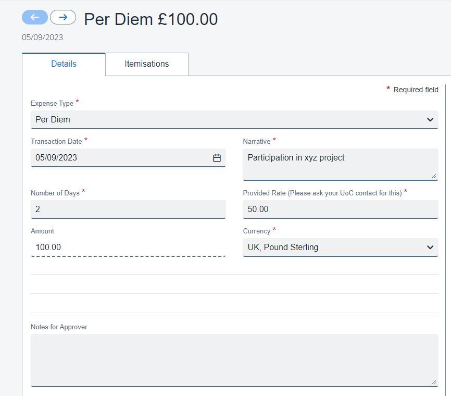Image resolution: width=451 pixels, height=396 pixels.
Task: Click the Notes for Approver resize handle
Action: (434, 382)
